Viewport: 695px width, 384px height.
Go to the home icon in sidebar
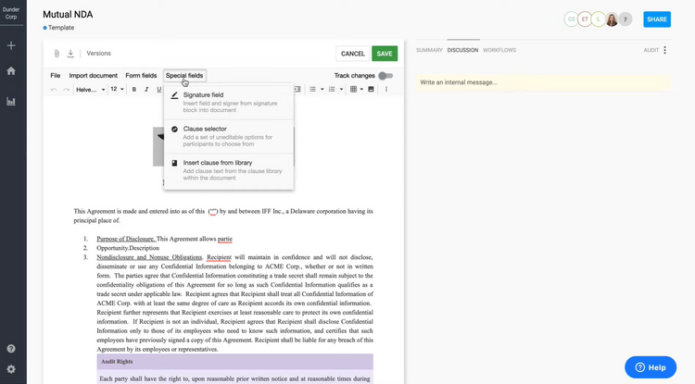11,70
